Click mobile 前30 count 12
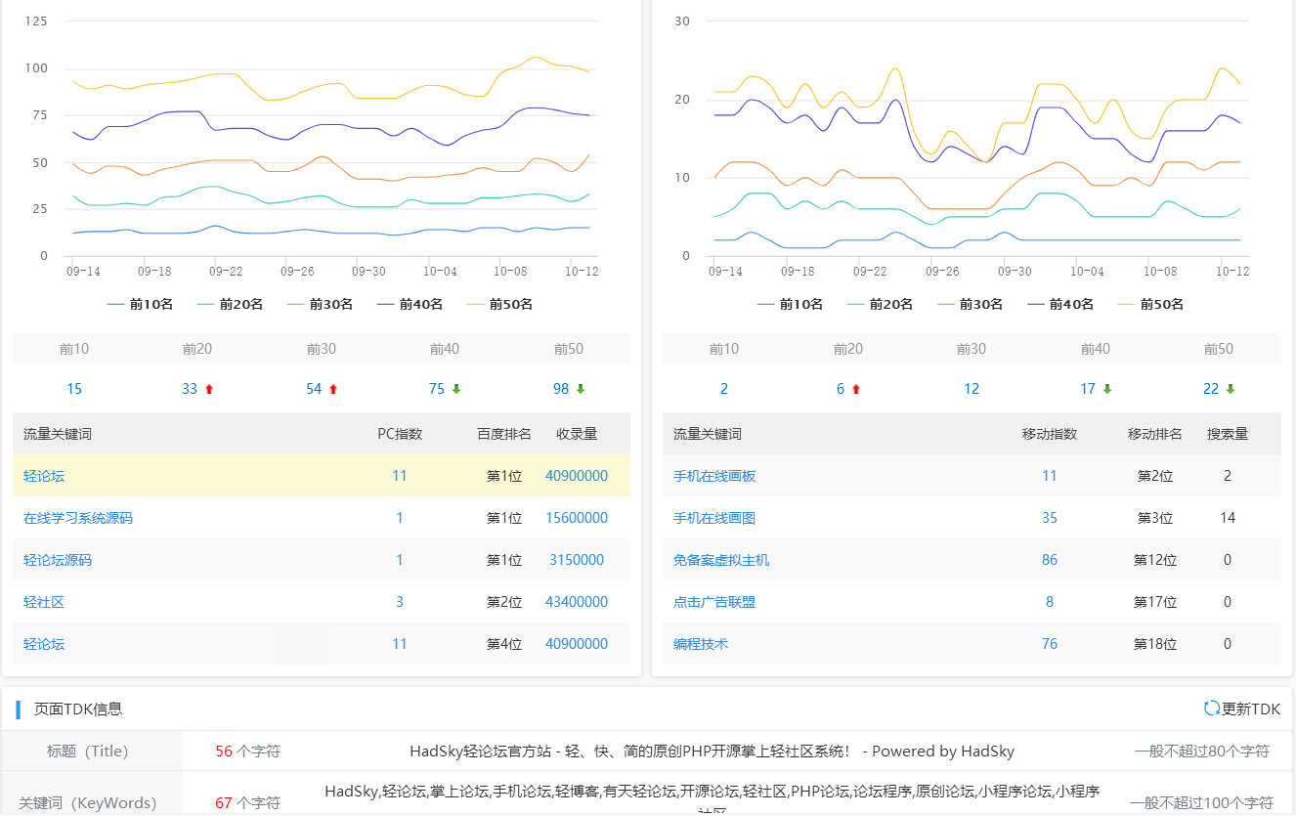 (x=972, y=389)
